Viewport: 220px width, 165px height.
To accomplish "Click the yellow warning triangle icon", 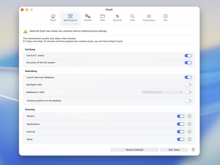I will pos(25,31).
